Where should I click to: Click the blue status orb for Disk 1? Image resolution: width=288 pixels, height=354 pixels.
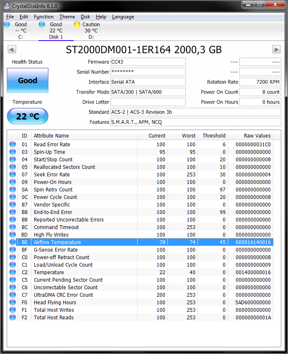(42, 24)
